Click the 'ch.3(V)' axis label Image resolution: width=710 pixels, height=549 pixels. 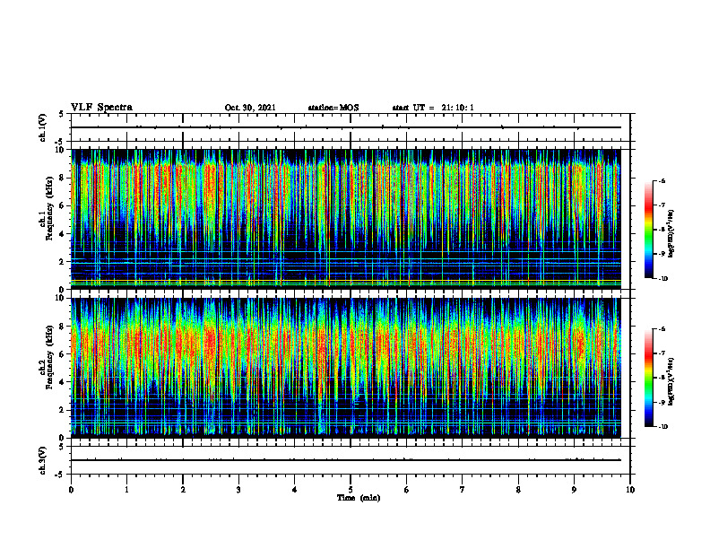43,460
